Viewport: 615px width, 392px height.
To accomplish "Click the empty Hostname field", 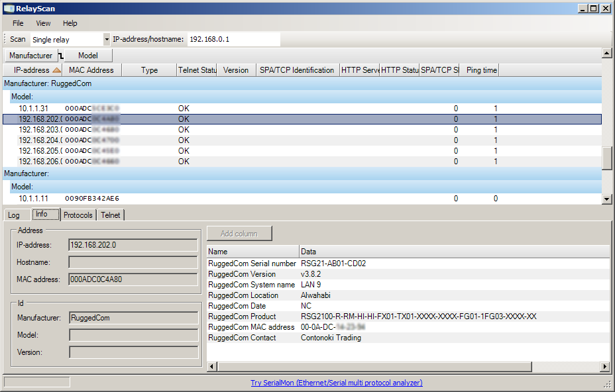I will click(133, 262).
